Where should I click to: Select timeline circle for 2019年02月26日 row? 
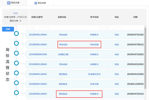[16, 63]
